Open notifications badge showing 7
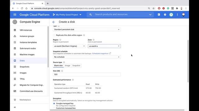The height and width of the screenshot is (111, 199). pyautogui.click(x=171, y=14)
